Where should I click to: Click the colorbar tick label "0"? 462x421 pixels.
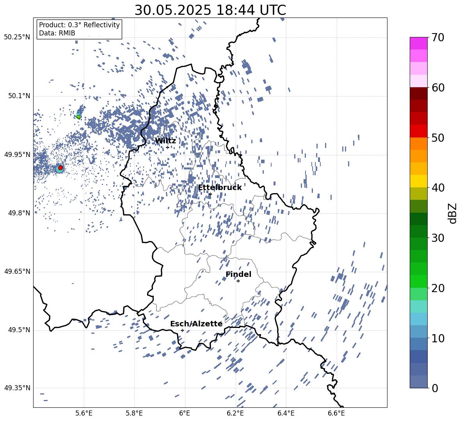[x=435, y=388]
